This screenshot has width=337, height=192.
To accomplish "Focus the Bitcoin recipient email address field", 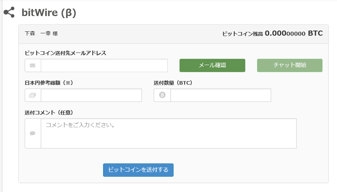I will click(104, 65).
